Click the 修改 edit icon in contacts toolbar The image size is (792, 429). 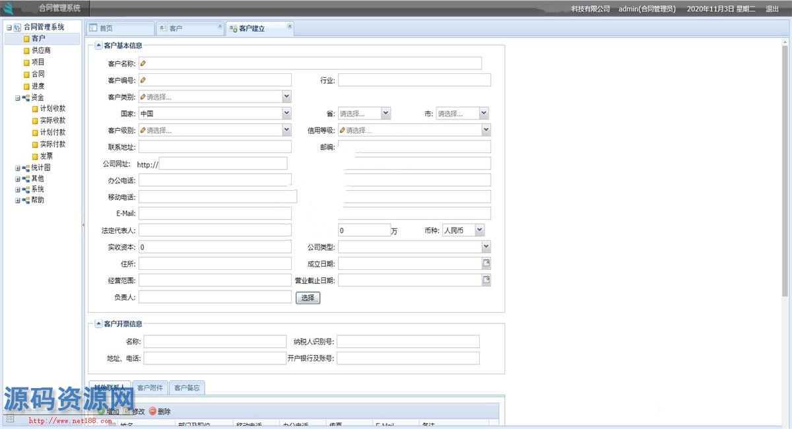click(x=127, y=411)
